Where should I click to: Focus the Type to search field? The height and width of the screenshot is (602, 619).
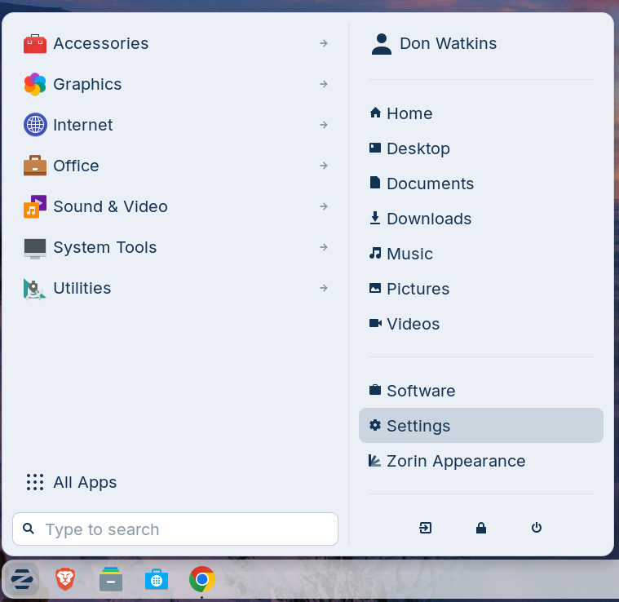175,529
